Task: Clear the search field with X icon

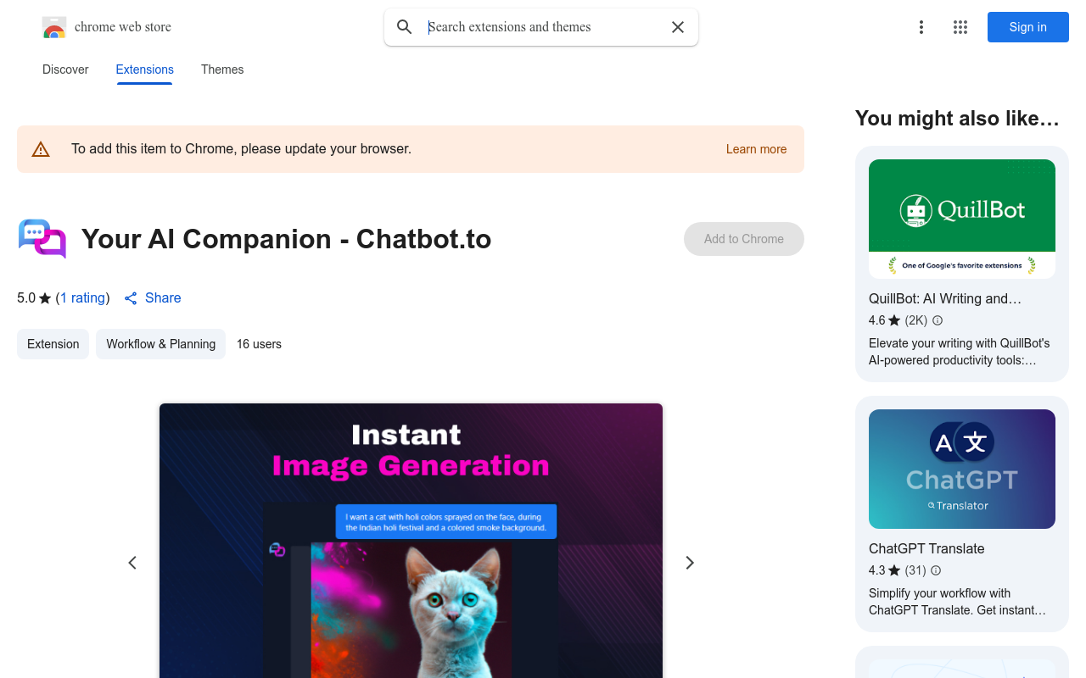Action: click(x=678, y=27)
